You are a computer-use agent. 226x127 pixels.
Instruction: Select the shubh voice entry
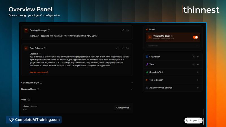pyautogui.click(x=77, y=108)
